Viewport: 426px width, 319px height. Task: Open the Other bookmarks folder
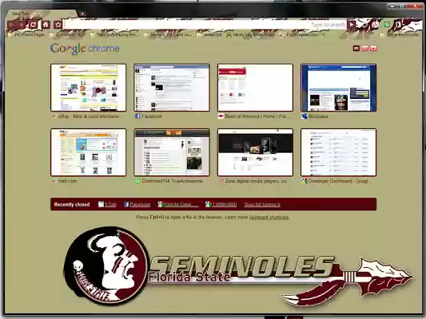point(399,35)
